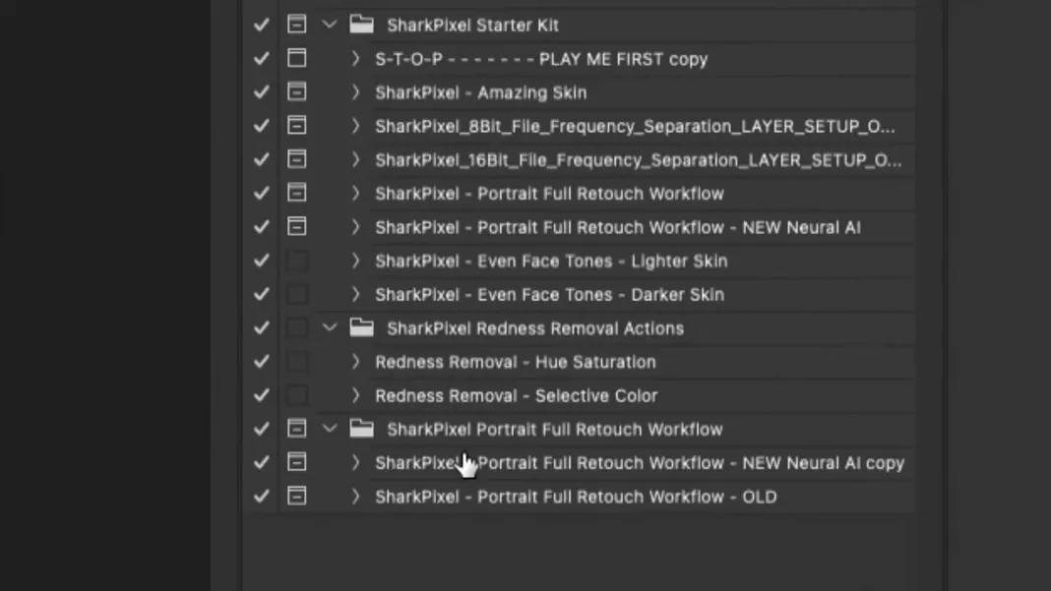This screenshot has height=591, width=1051.
Task: Select S-T-O-P PLAY ME FIRST copy action
Action: pyautogui.click(x=541, y=59)
